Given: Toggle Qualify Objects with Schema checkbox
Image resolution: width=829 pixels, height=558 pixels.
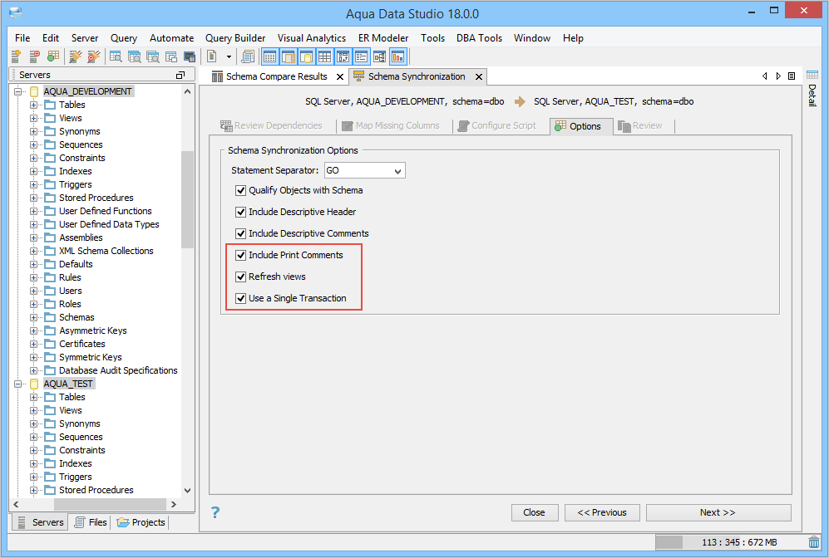Looking at the screenshot, I should coord(240,191).
